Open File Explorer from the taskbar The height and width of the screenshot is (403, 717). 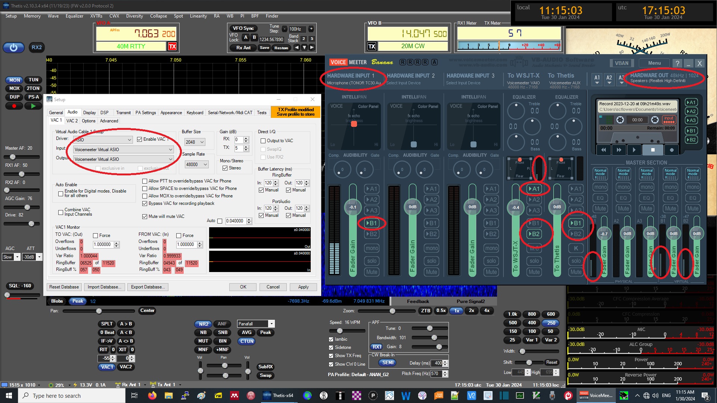coord(168,396)
